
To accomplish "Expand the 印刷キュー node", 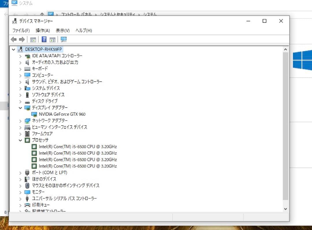I will click(20, 205).
